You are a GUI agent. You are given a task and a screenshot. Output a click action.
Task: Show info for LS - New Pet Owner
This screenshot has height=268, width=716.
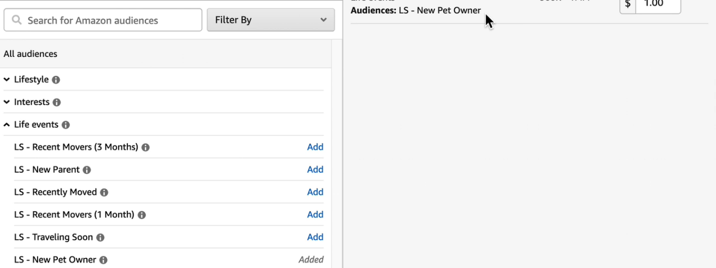(x=104, y=260)
